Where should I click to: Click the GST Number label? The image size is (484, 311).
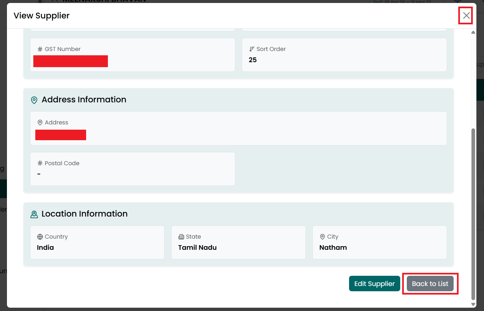click(63, 49)
